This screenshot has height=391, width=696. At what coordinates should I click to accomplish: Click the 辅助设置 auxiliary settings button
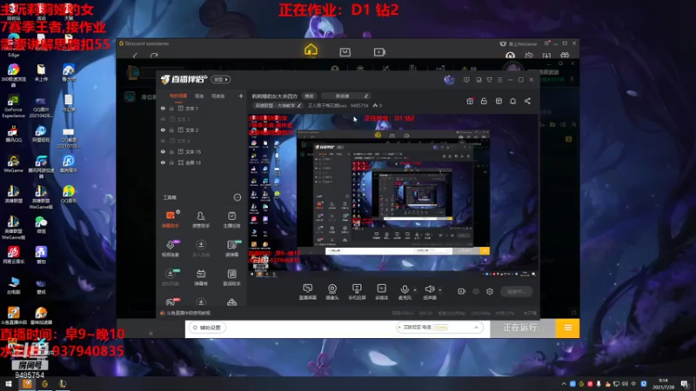[207, 328]
